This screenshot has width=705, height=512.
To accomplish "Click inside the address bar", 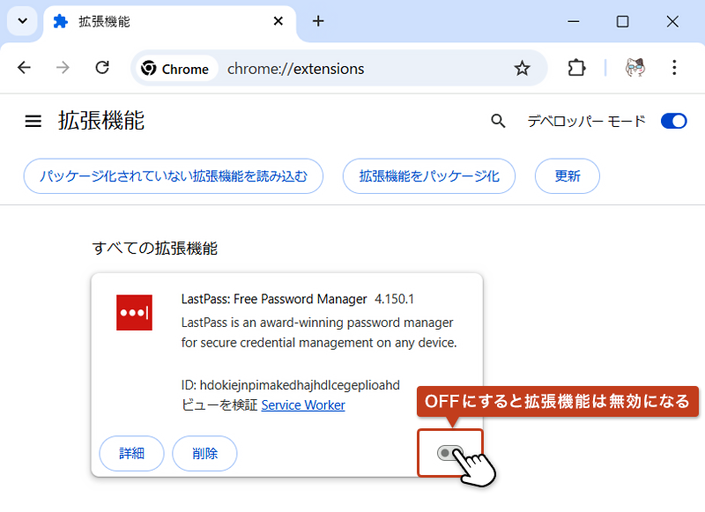I will (335, 68).
